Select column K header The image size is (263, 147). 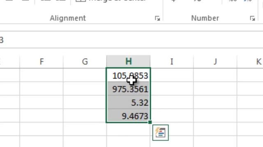(x=250, y=62)
